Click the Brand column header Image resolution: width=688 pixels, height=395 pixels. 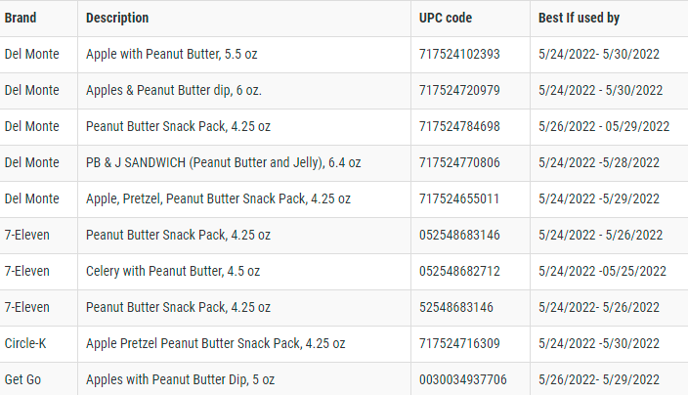coord(21,19)
